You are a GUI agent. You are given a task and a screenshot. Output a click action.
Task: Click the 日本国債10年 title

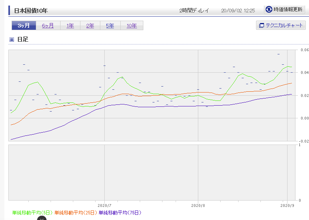pyautogui.click(x=31, y=11)
